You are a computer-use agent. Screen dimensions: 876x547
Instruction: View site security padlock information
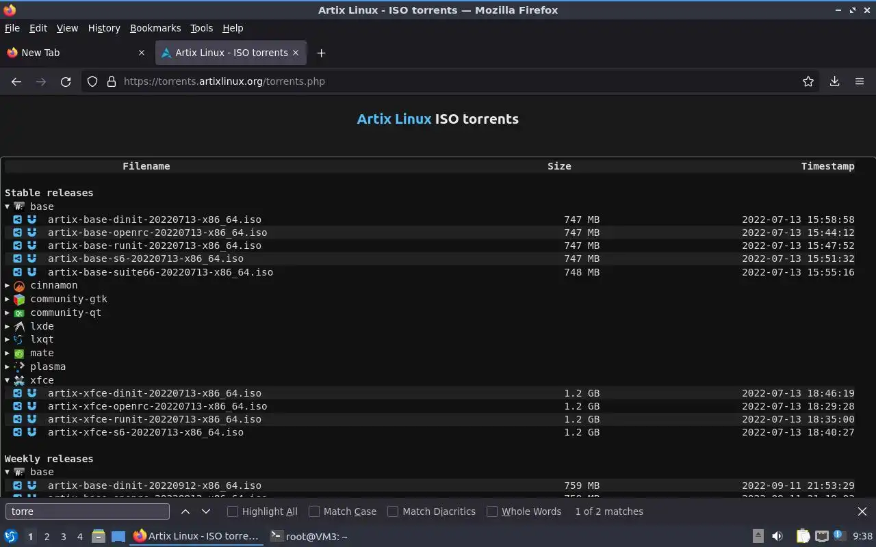click(x=112, y=81)
